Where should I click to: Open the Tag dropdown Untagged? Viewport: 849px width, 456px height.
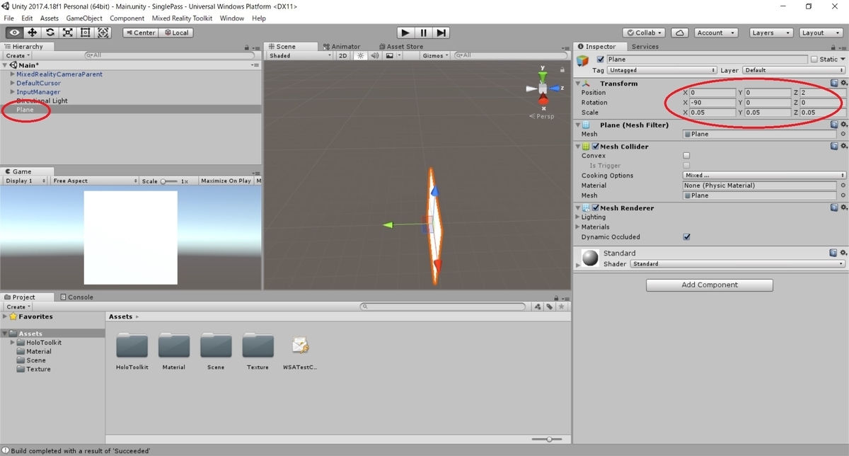[x=662, y=70]
